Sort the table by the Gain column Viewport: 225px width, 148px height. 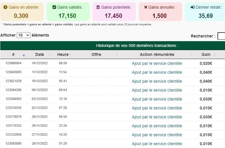pos(206,54)
